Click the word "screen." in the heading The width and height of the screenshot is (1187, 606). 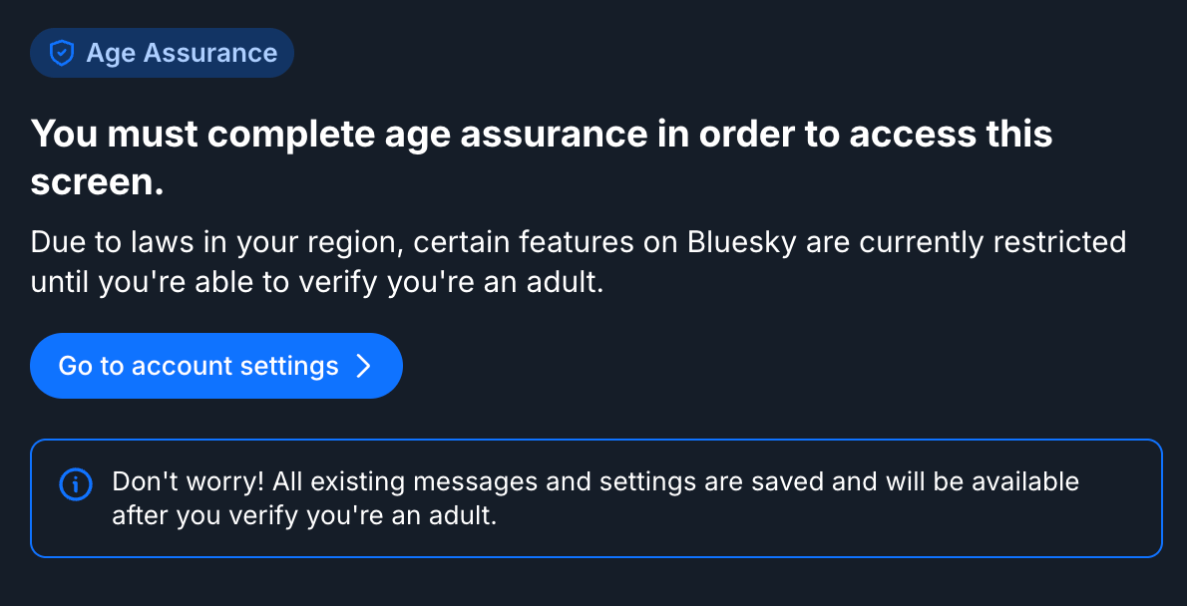[97, 183]
